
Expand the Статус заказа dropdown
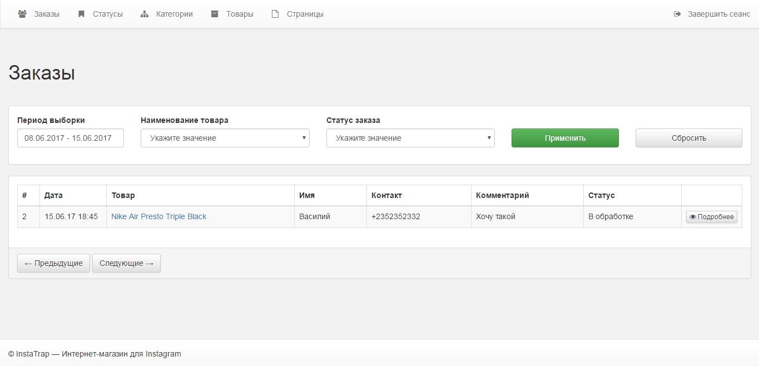[410, 138]
